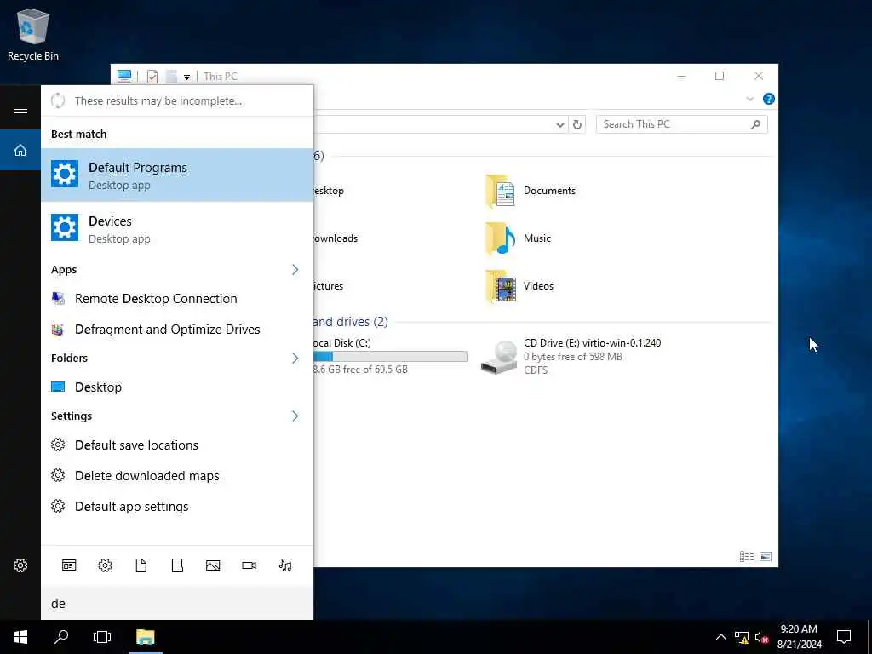Click the muted volume tray icon
The height and width of the screenshot is (654, 872).
click(x=761, y=637)
